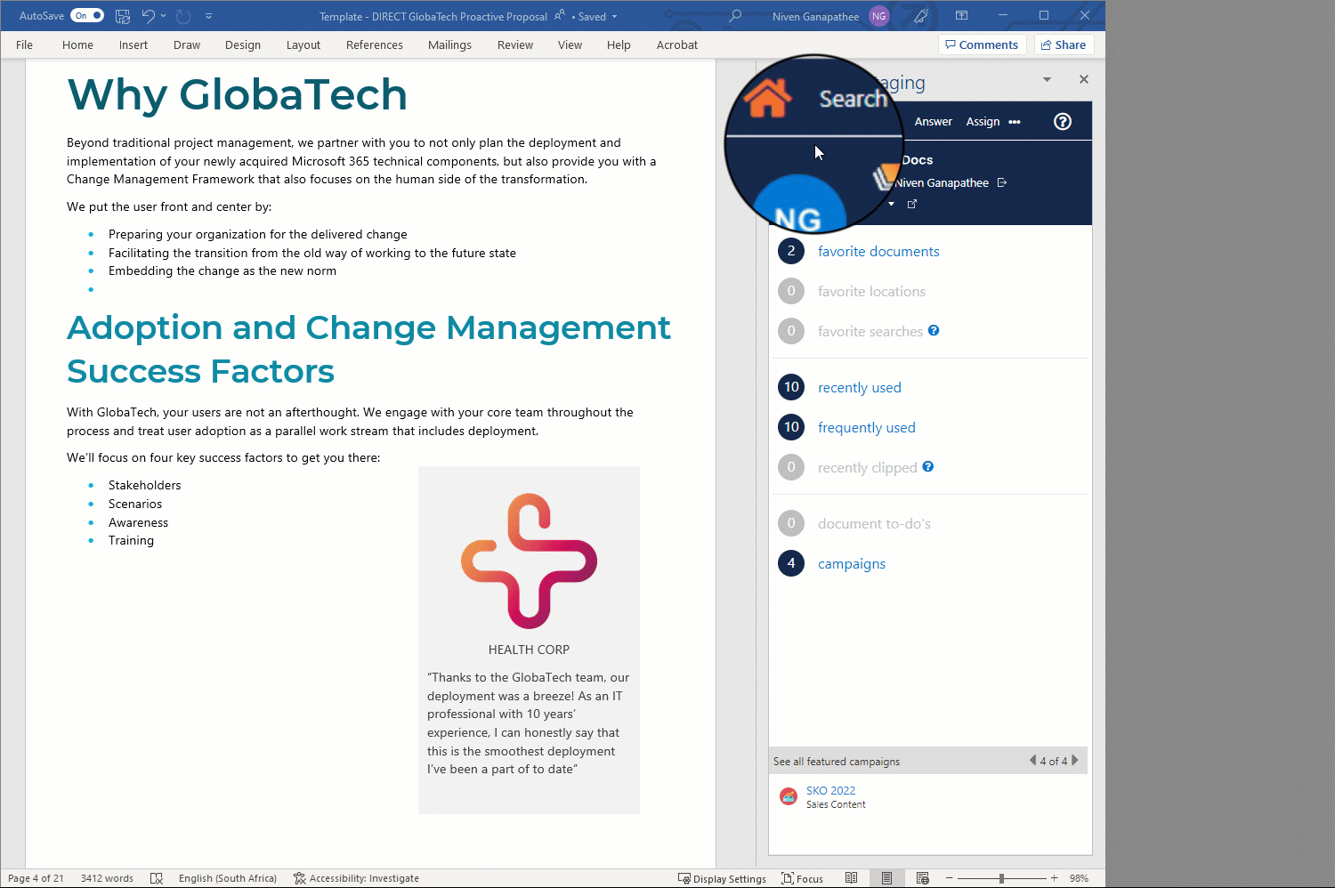
Task: Open favorite searches link
Action: (870, 332)
